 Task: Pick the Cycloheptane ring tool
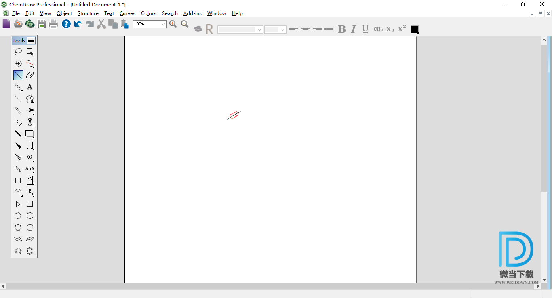[18, 228]
